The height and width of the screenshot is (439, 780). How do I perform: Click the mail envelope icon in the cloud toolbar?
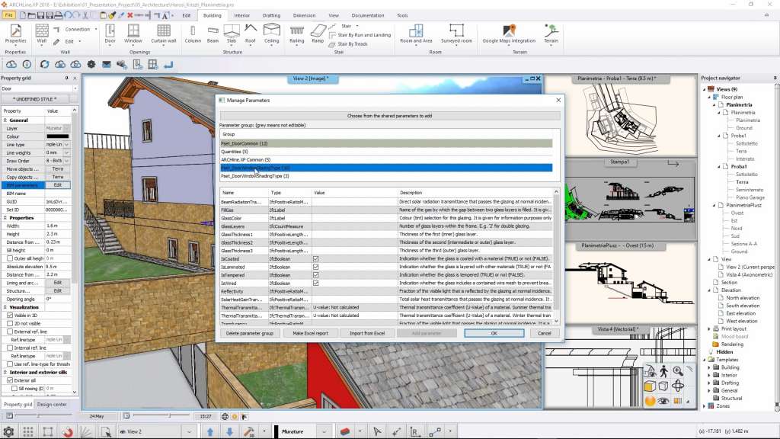[x=107, y=64]
